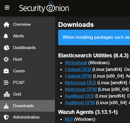The width and height of the screenshot is (130, 123).
Task: Open the Auditbeat DEB link
Action: click(x=79, y=96)
